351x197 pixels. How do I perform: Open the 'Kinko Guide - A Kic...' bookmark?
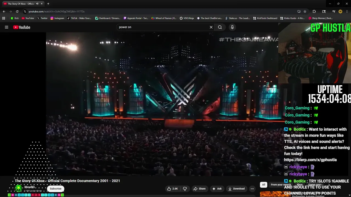pos(293,18)
